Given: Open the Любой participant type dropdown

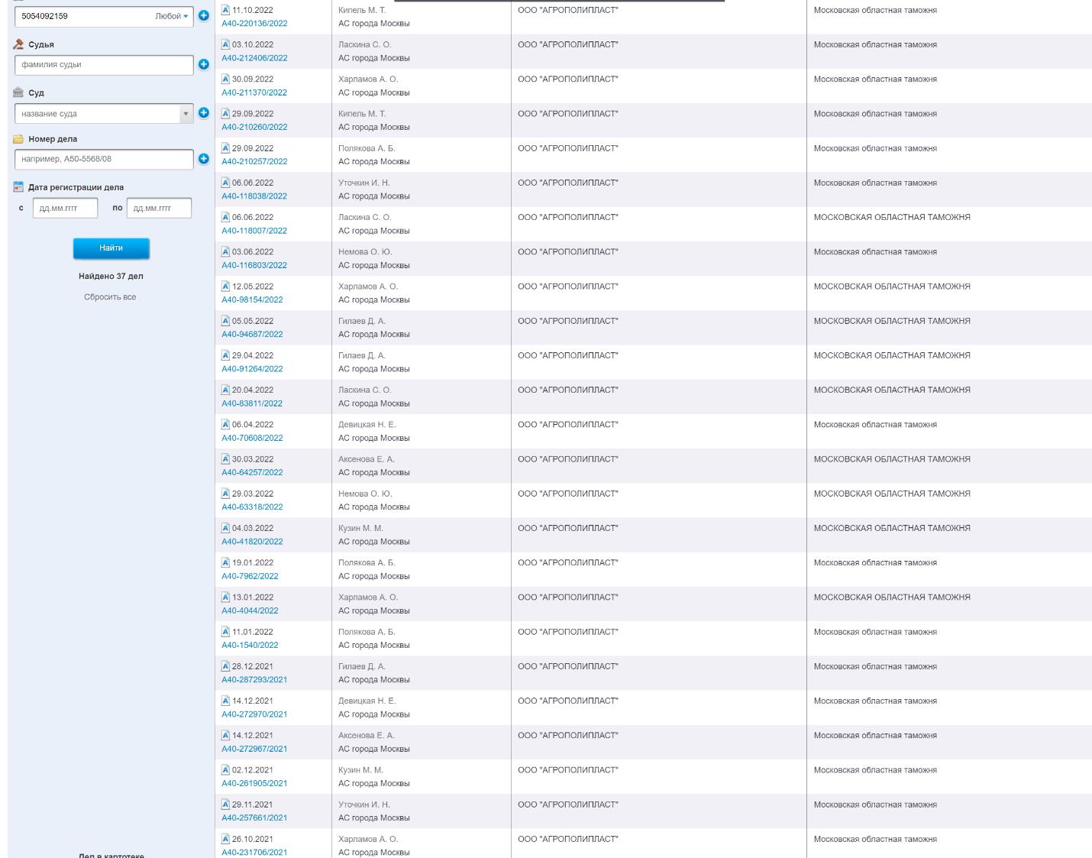Looking at the screenshot, I should coord(172,16).
